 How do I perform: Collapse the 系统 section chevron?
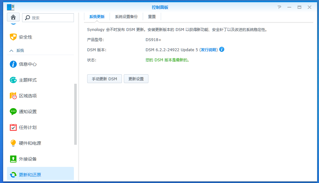tap(11, 51)
